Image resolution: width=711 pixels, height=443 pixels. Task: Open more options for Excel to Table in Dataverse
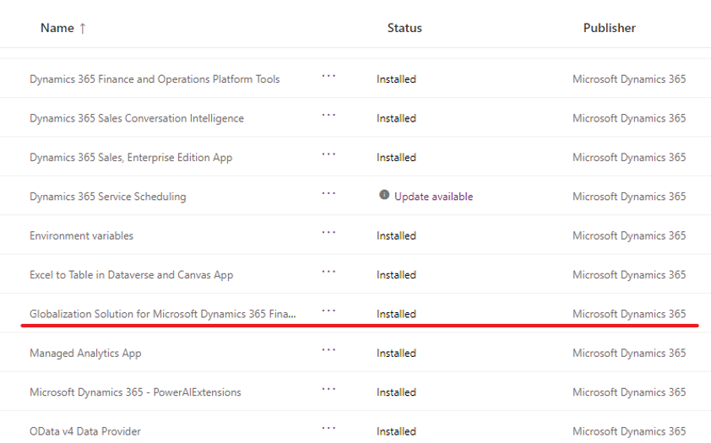328,272
